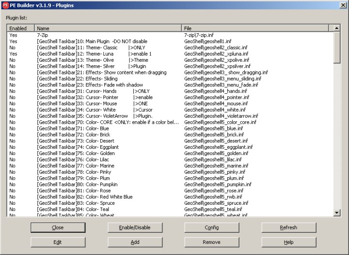Viewport: 349px width, 255px height.
Task: Select the '71: Color- Blue' row
Action: pos(170,128)
